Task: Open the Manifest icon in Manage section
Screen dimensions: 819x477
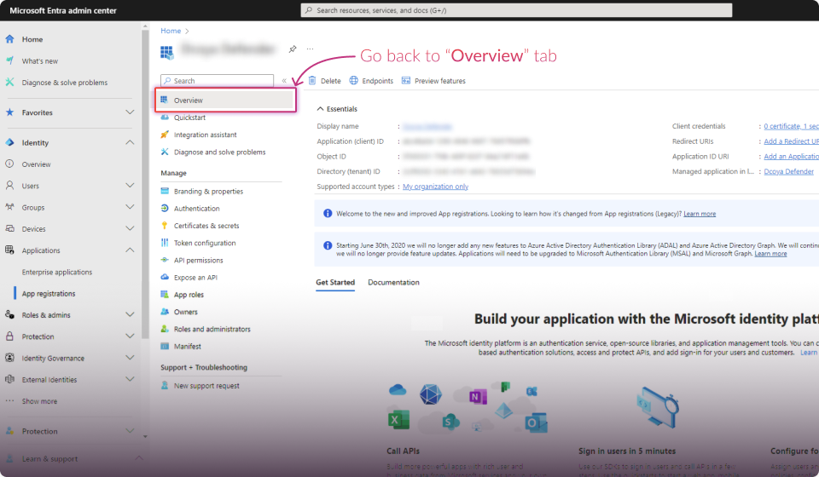Action: [165, 347]
